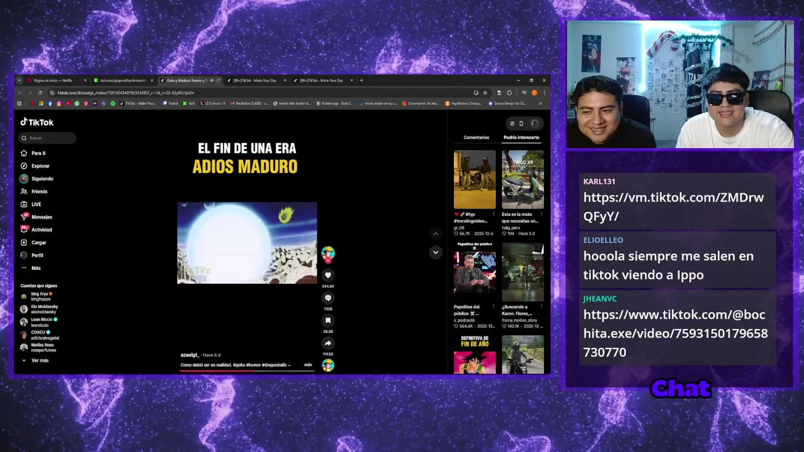Open the creator avatar beside the video
The height and width of the screenshot is (452, 804).
coord(328,253)
